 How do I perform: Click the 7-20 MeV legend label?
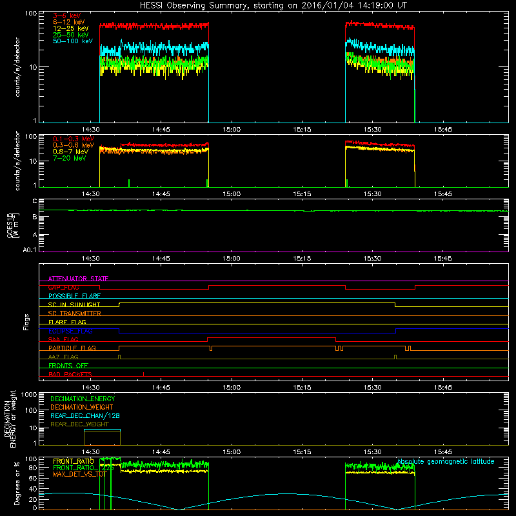[70, 158]
